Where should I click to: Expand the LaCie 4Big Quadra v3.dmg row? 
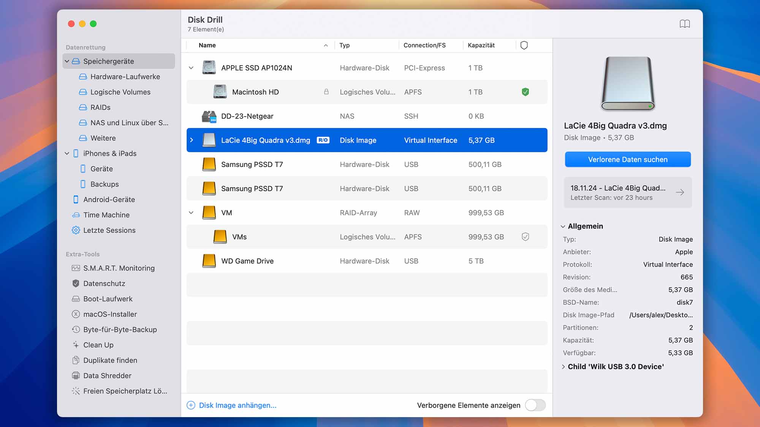[x=192, y=140]
